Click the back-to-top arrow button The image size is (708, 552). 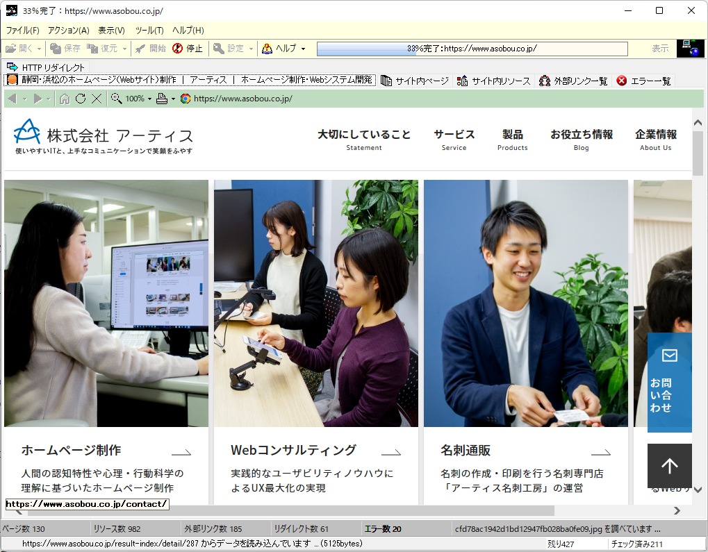tap(670, 465)
